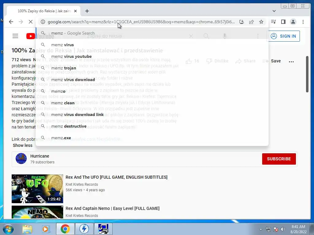Subscribe to Hurricane channel
The width and height of the screenshot is (314, 235).
point(279,159)
